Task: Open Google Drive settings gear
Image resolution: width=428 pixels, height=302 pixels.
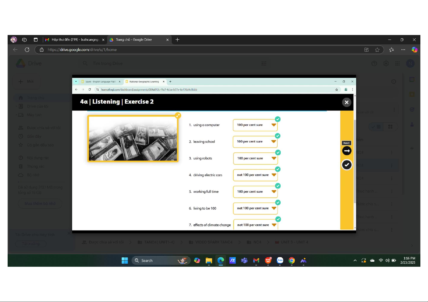Action: pos(386,63)
